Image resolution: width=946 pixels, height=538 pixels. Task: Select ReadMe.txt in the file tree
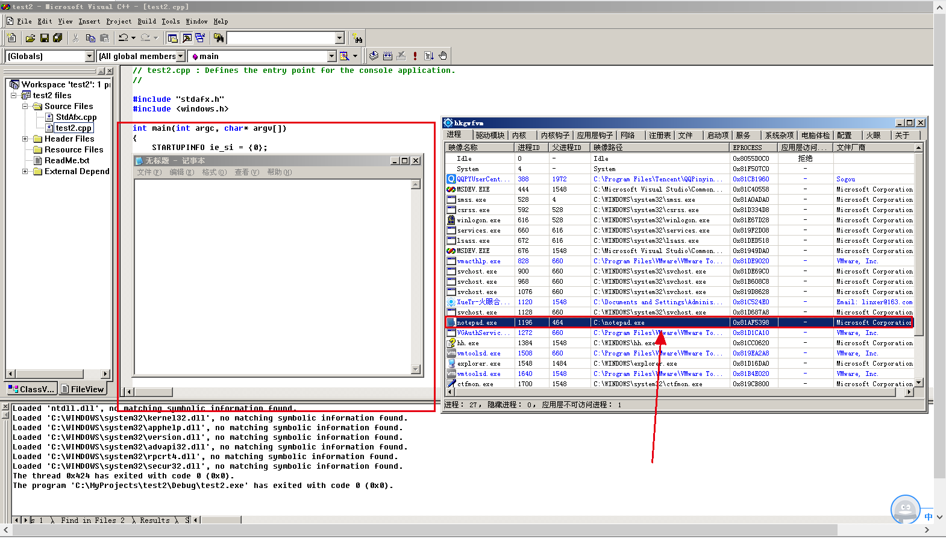[67, 160]
